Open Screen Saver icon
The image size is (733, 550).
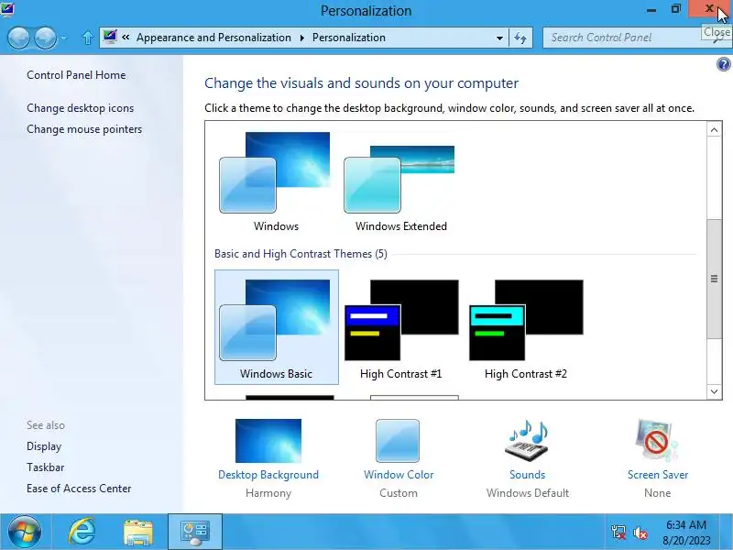point(657,441)
